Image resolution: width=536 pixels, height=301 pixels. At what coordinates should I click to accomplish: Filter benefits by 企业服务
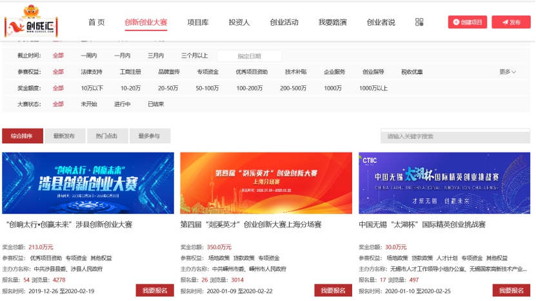point(335,72)
